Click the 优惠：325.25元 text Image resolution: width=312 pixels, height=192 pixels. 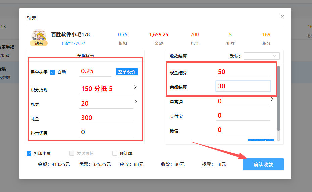point(95,165)
